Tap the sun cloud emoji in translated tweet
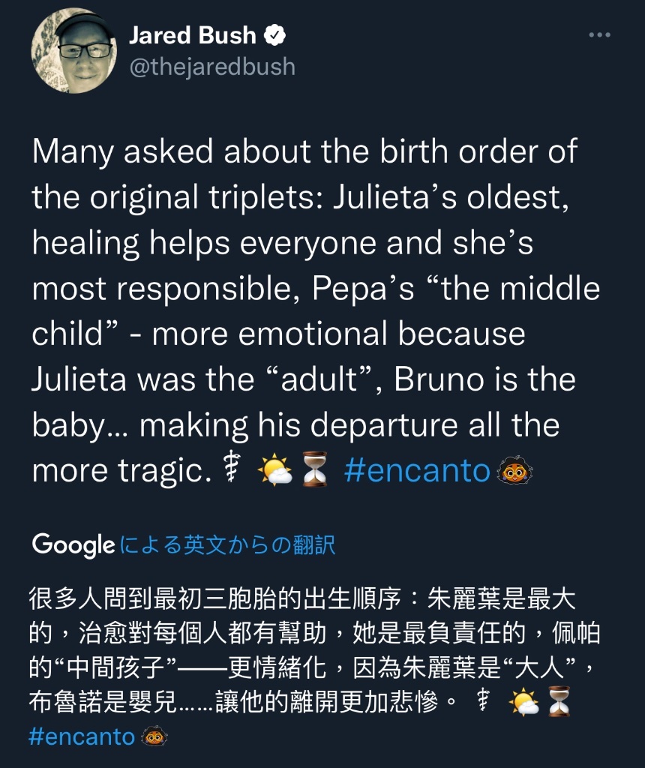 [x=524, y=702]
